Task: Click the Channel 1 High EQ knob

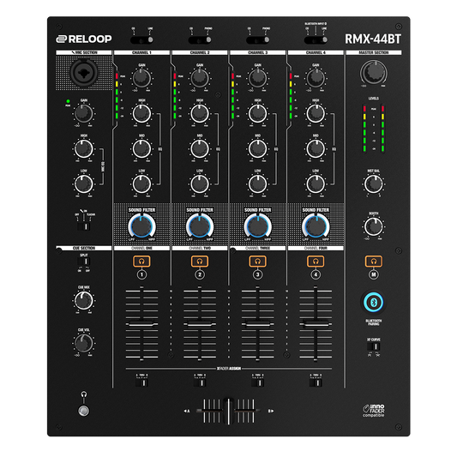Action: [141, 113]
